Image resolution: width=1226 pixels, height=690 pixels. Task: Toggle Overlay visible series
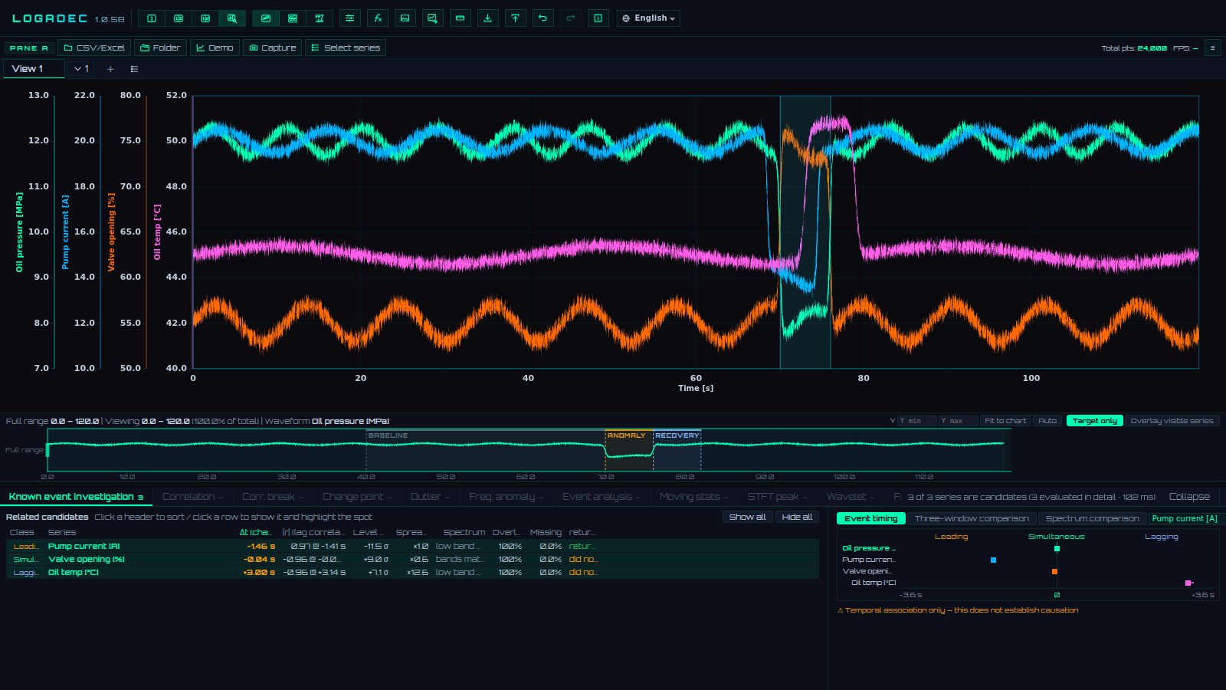(x=1172, y=421)
